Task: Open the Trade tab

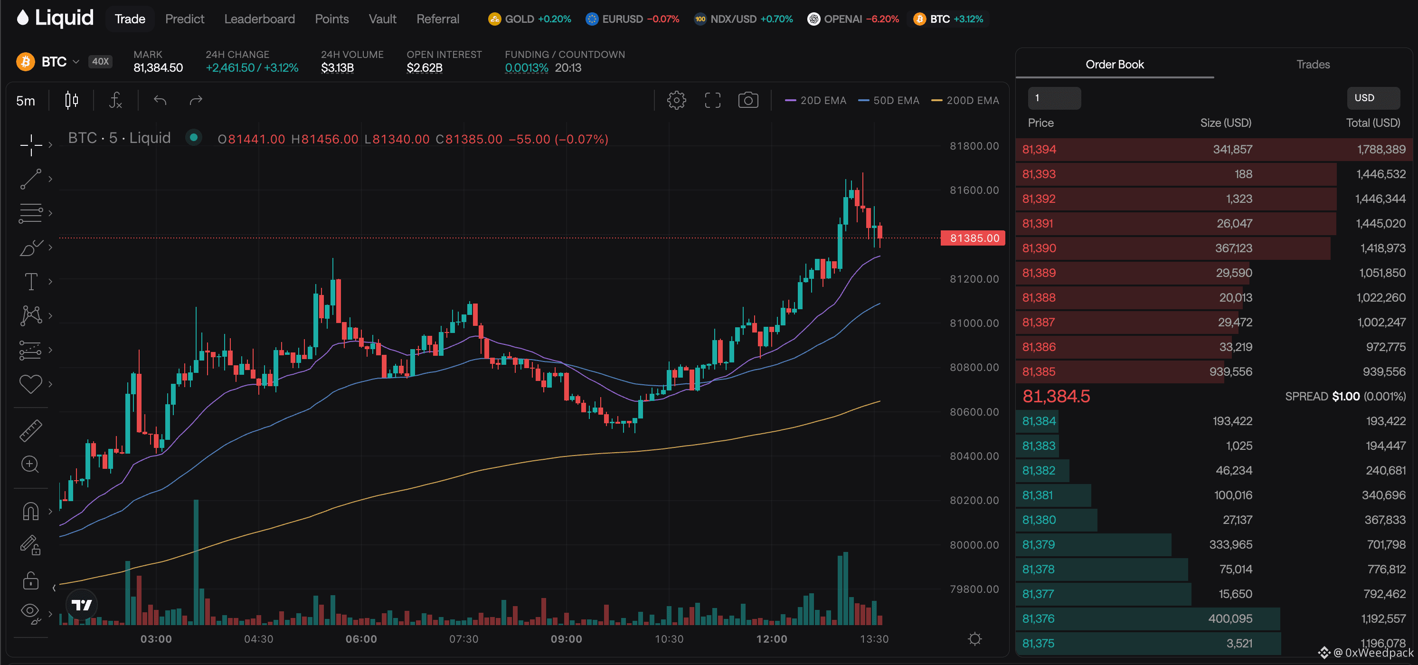Action: (x=130, y=19)
